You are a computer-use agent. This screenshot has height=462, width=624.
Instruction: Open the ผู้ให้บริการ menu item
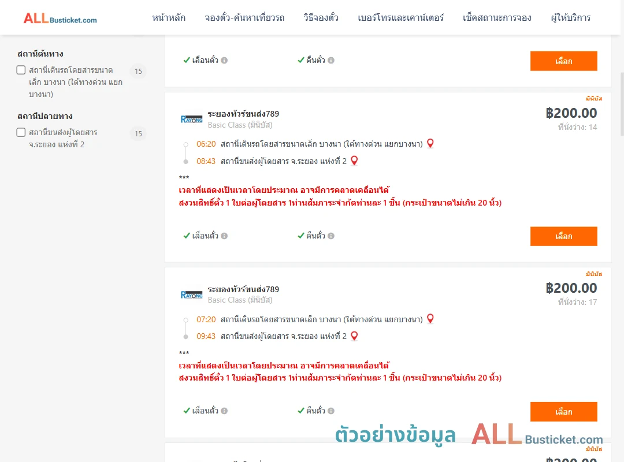click(570, 18)
